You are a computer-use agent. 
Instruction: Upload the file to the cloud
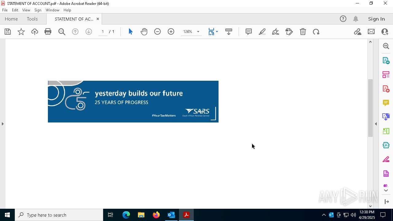[35, 32]
